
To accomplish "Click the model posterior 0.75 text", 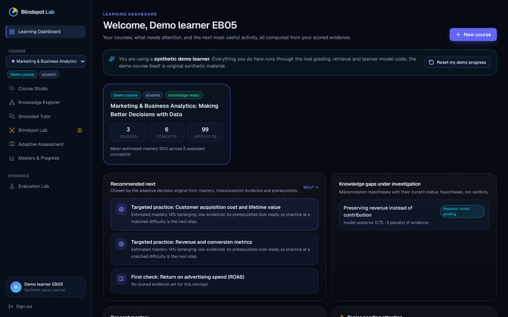I will coord(386,223).
